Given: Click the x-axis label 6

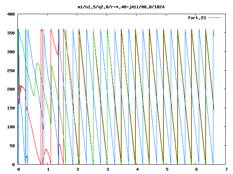Looking at the screenshot, I should click(x=197, y=169).
